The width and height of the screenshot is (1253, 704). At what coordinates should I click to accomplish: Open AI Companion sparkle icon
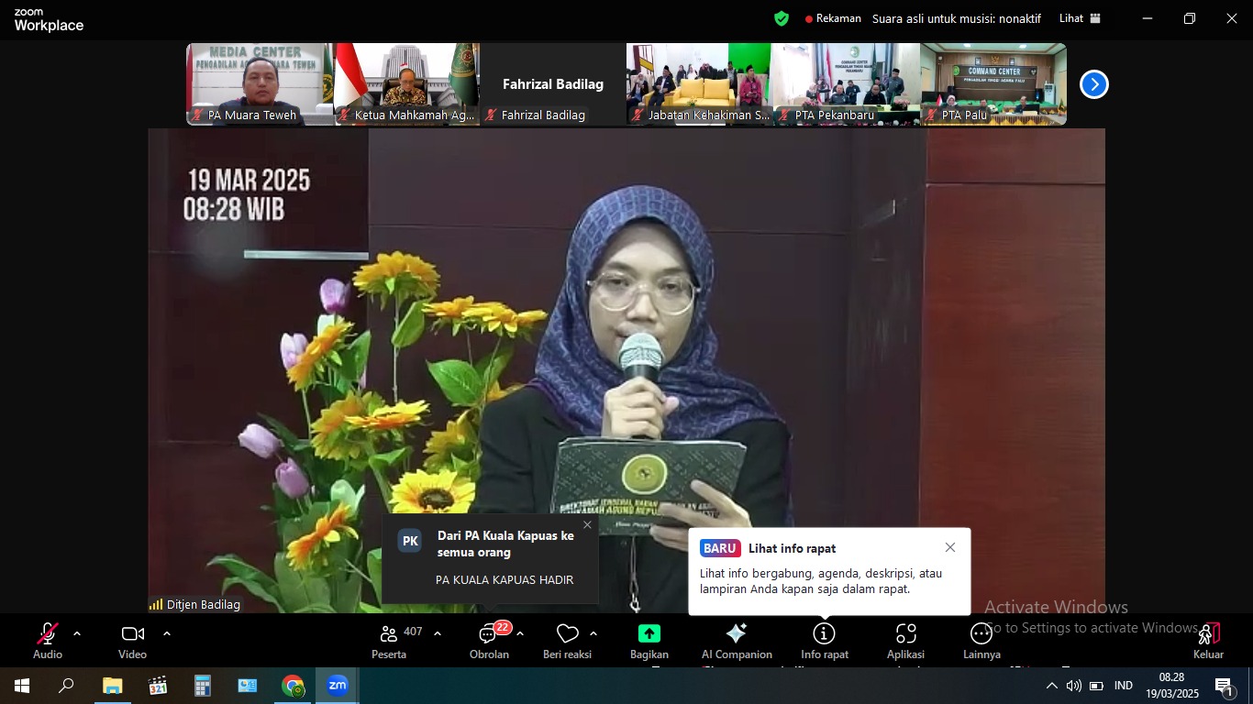click(x=737, y=640)
